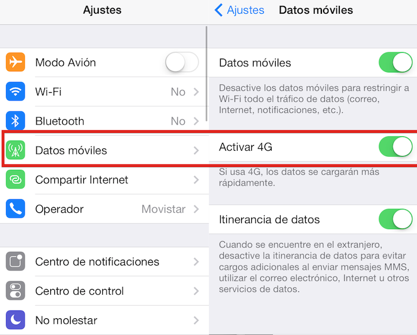The height and width of the screenshot is (335, 417).
Task: Tap the Bluetooth icon
Action: tap(16, 121)
